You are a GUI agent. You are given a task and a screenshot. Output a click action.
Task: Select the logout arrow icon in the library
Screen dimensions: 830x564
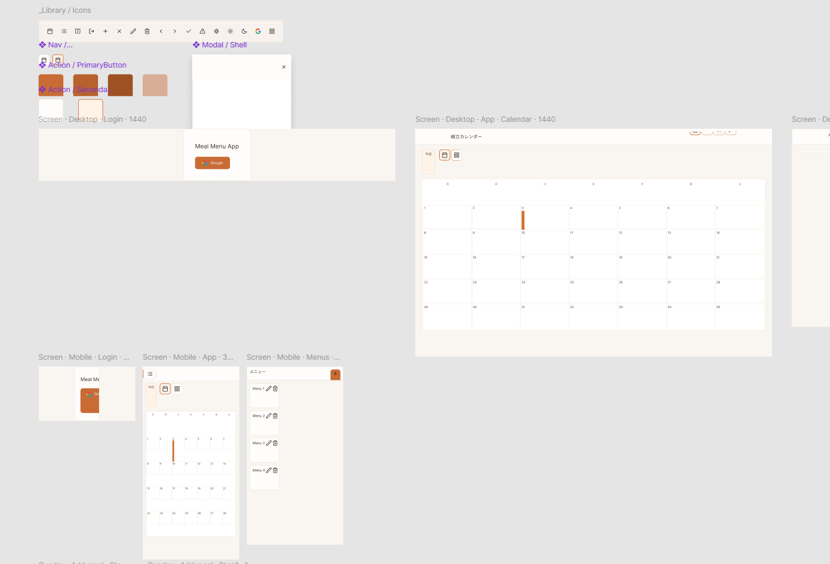[92, 31]
